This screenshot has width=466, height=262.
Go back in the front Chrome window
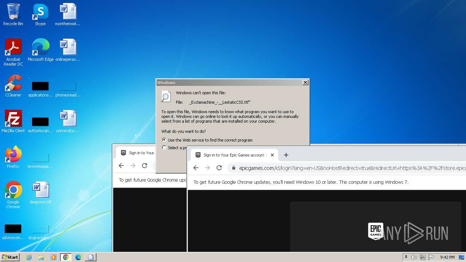196,168
